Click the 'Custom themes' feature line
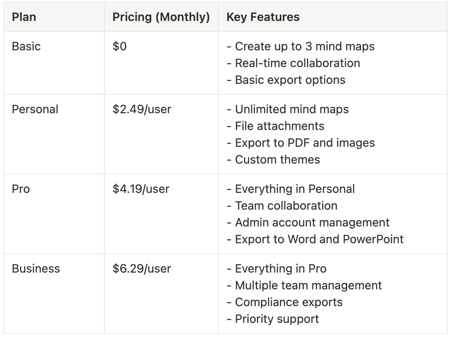The width and height of the screenshot is (452, 338). point(273,159)
